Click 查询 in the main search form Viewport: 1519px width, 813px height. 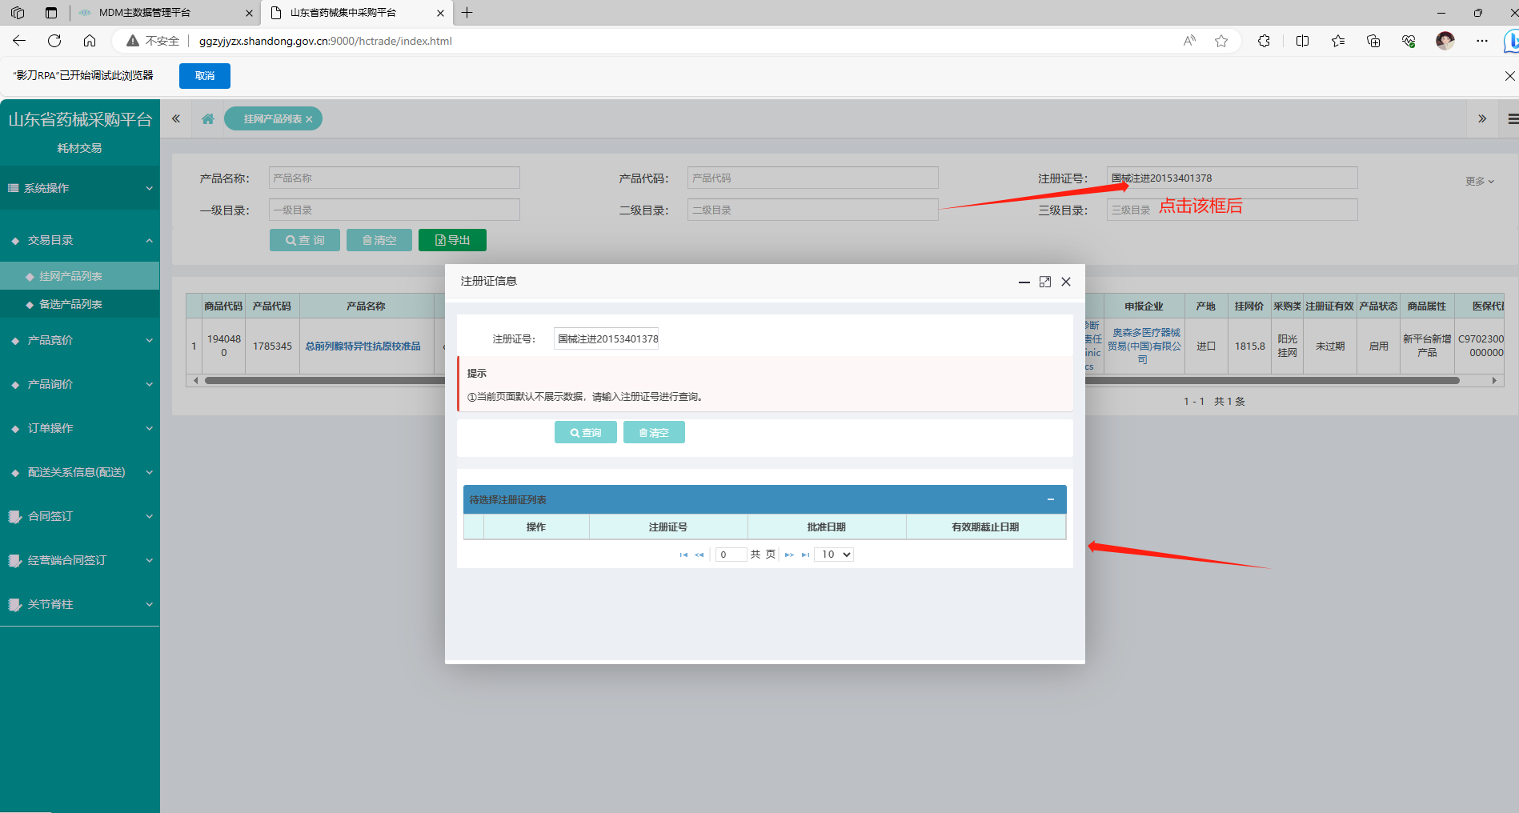305,240
